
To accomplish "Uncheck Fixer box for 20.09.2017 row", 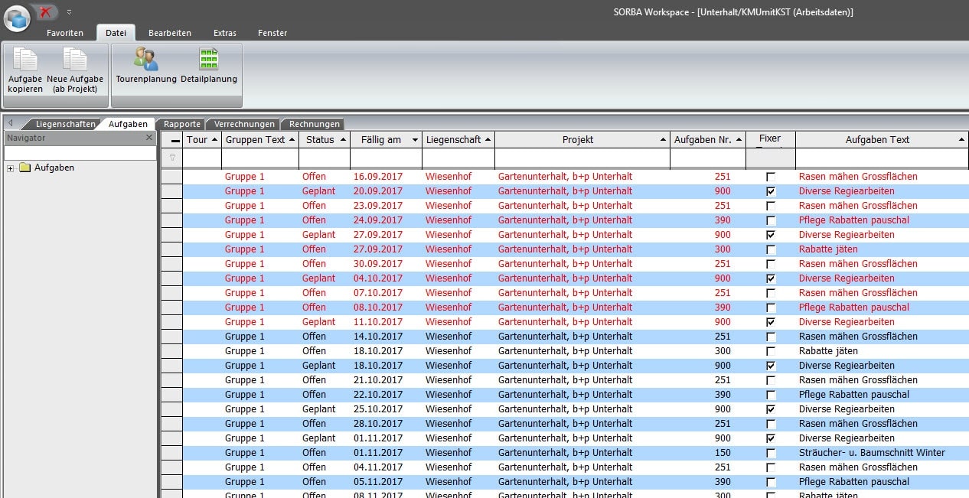I will point(771,191).
